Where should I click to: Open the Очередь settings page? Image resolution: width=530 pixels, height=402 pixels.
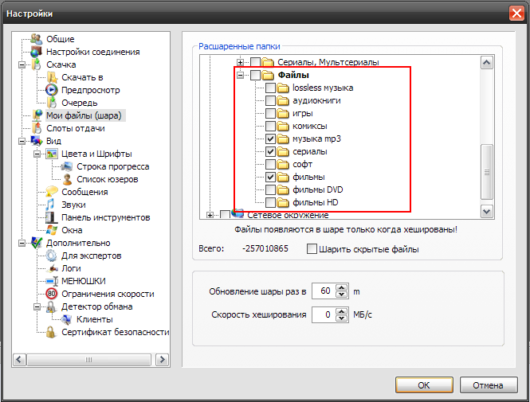tap(80, 103)
